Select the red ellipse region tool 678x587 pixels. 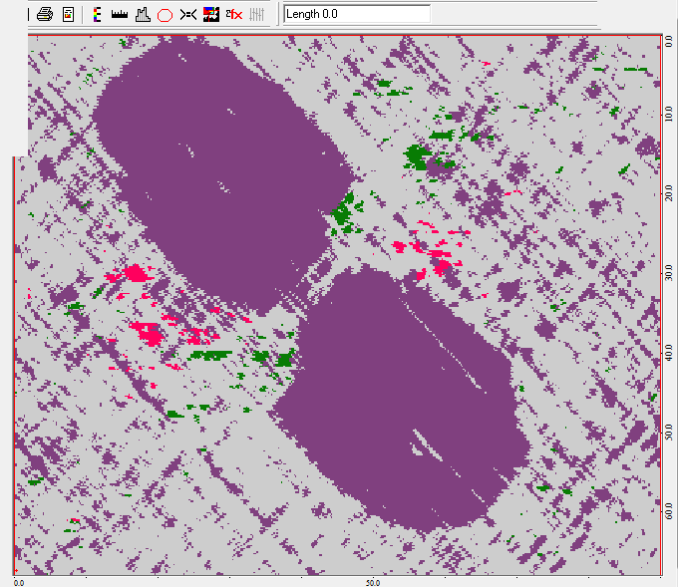(x=165, y=15)
